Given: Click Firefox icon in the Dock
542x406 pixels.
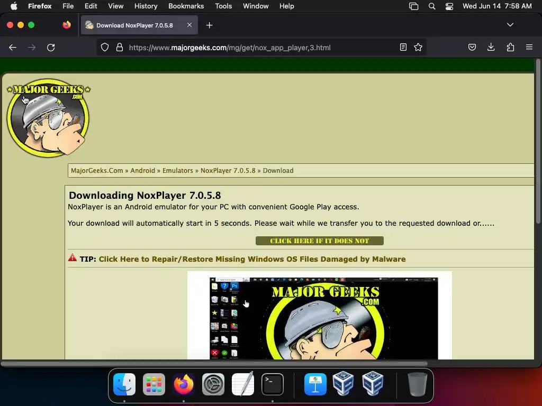Looking at the screenshot, I should point(184,384).
